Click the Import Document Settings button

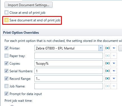tap(29, 5)
